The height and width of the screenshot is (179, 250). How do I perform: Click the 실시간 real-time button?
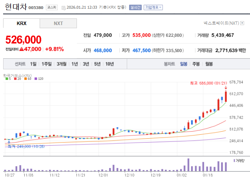pyautogui.click(x=135, y=7)
